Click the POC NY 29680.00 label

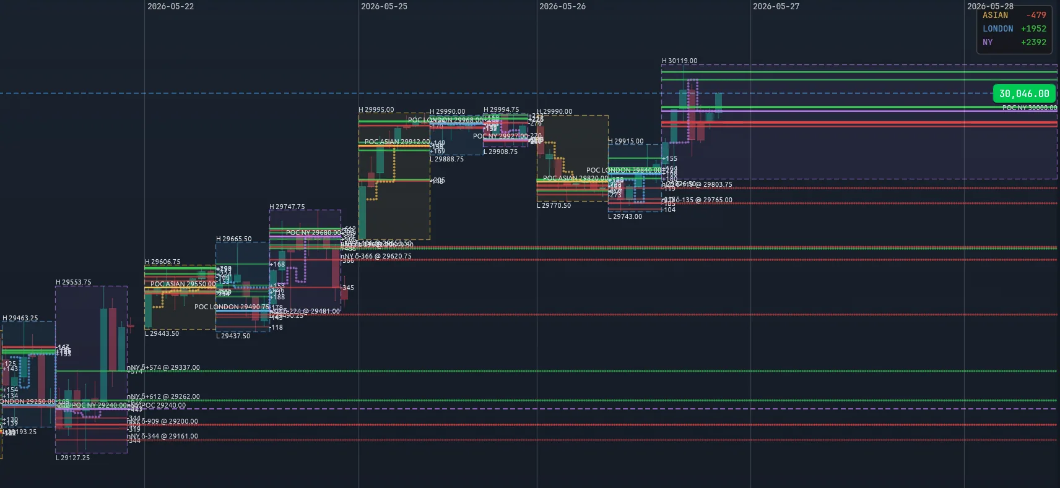pos(313,233)
